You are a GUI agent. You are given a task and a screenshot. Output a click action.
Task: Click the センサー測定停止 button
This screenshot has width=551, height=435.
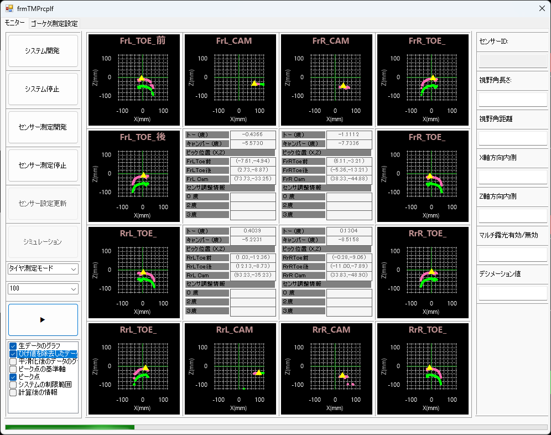(43, 165)
